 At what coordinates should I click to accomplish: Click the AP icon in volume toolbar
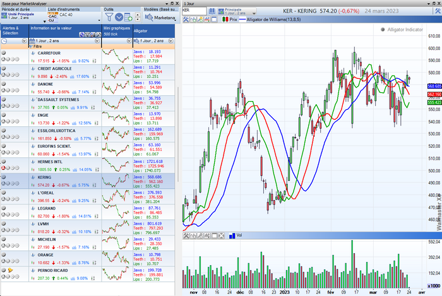click(207, 235)
